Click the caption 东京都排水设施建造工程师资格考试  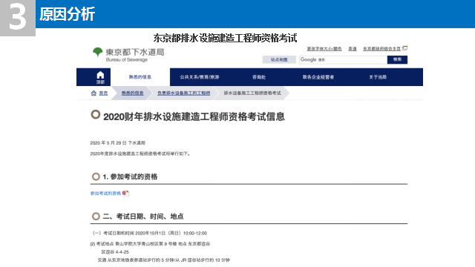click(x=225, y=38)
